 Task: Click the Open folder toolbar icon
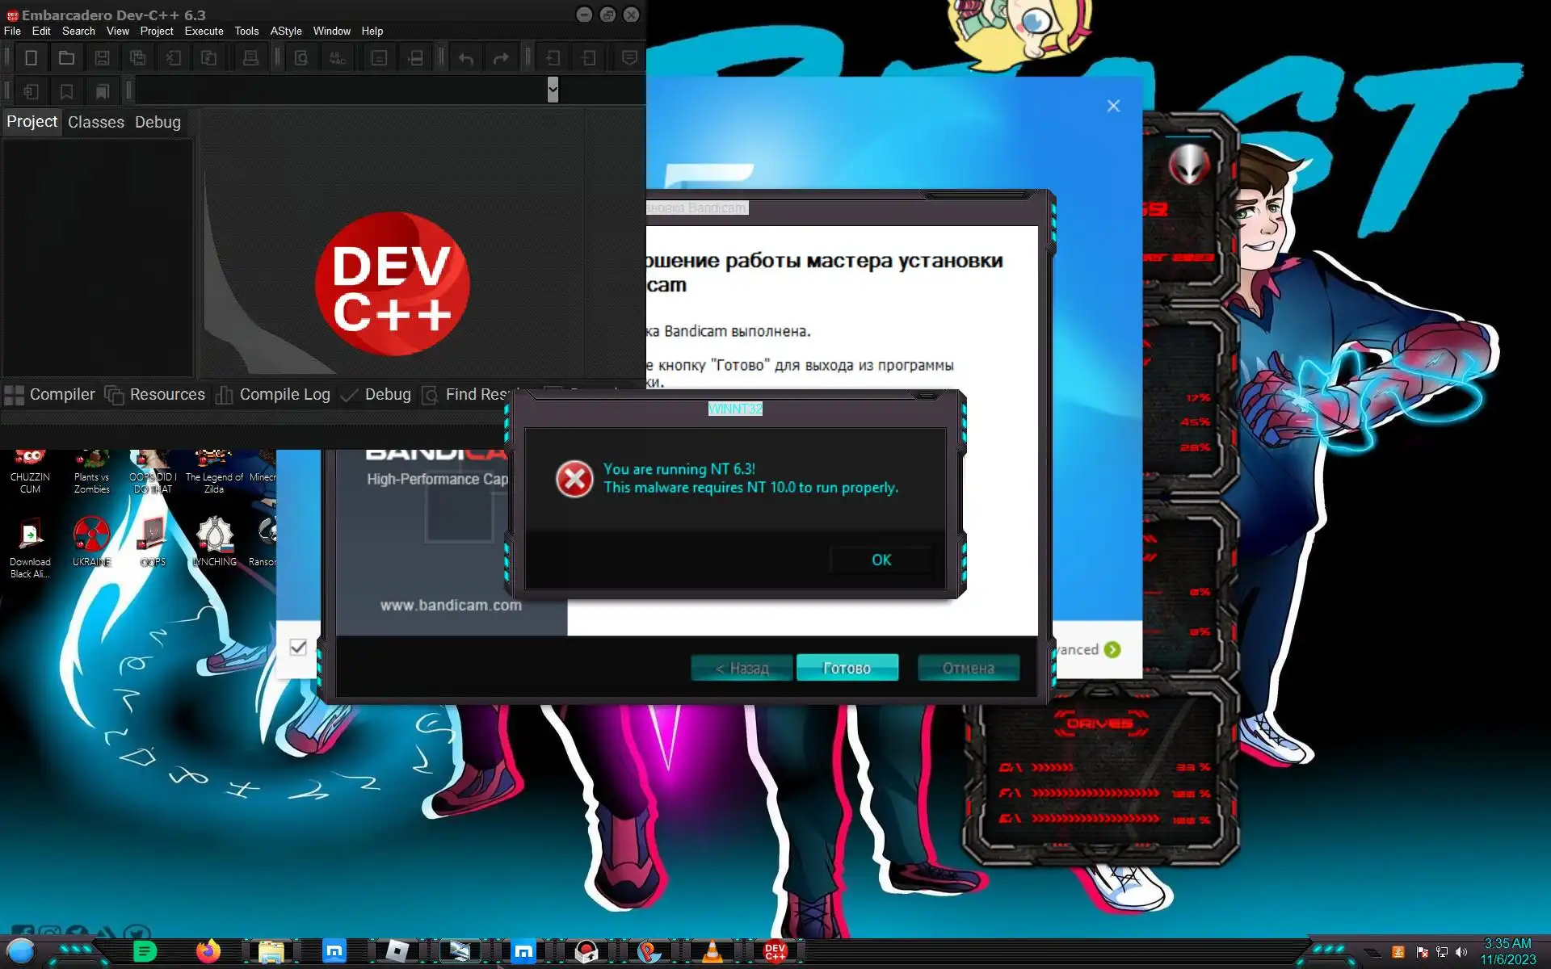coord(66,58)
